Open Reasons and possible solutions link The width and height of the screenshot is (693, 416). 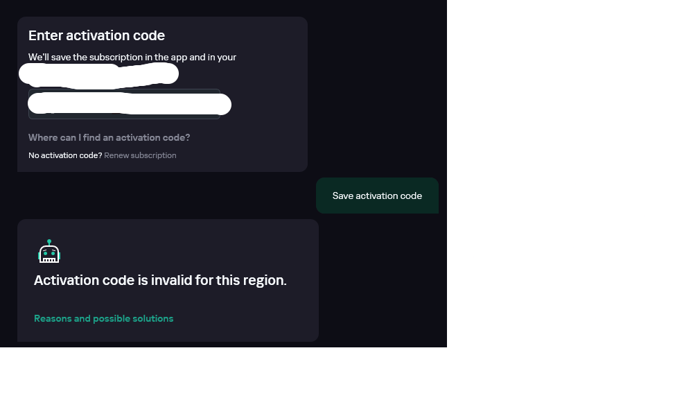click(104, 318)
